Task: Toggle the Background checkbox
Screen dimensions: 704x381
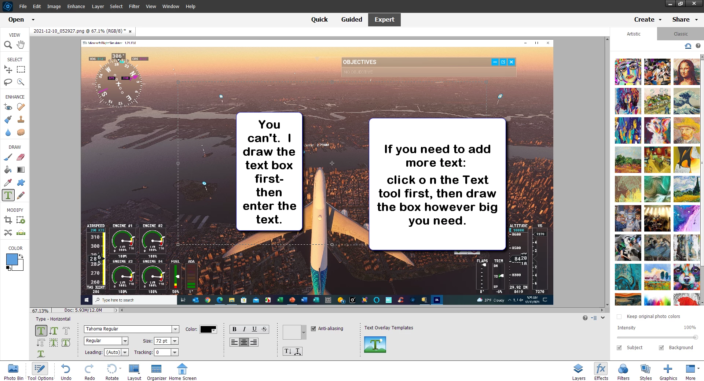Action: 661,348
